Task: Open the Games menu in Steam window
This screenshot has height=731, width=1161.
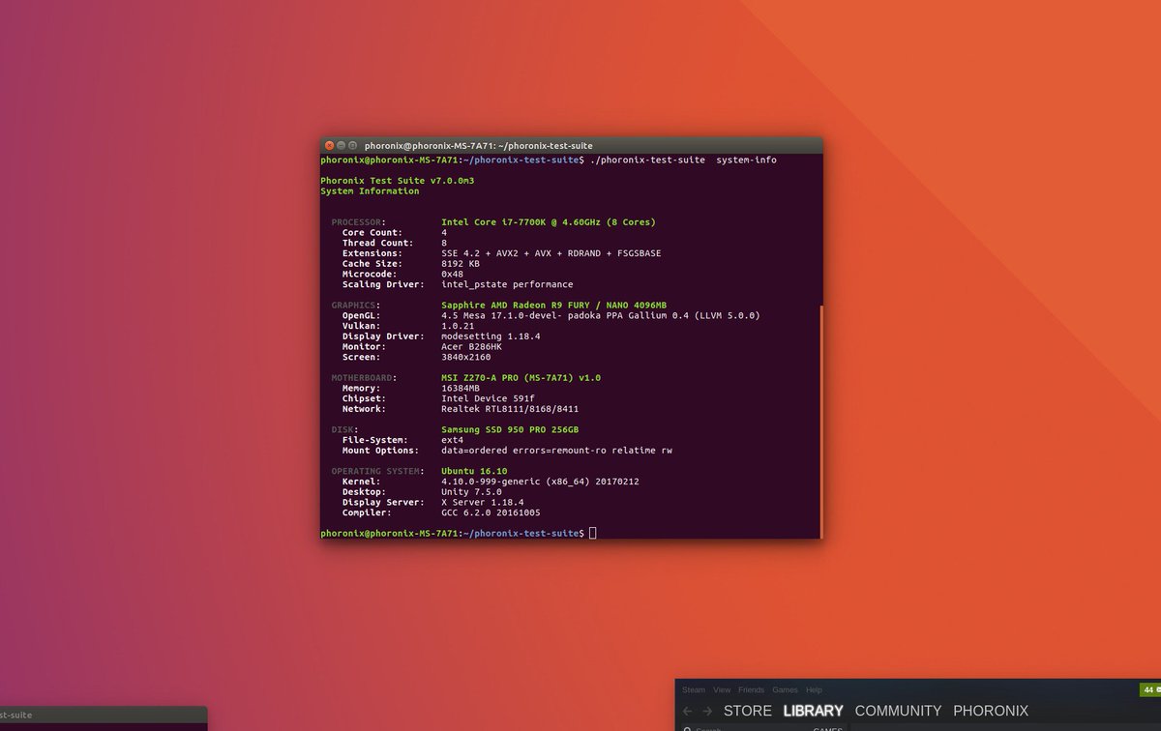Action: (x=785, y=689)
